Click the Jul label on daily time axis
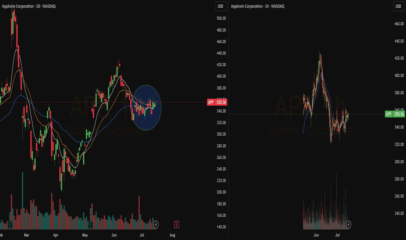 [142, 235]
